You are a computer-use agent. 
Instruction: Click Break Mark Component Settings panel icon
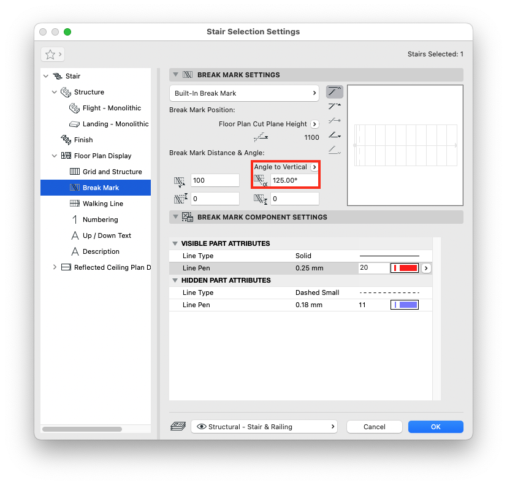[188, 217]
